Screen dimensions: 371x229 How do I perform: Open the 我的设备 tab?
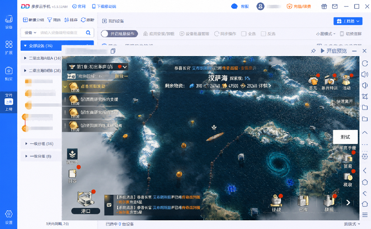(x=113, y=21)
